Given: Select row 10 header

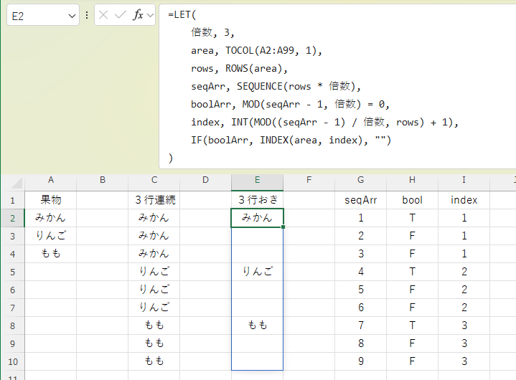Looking at the screenshot, I should coord(12,361).
